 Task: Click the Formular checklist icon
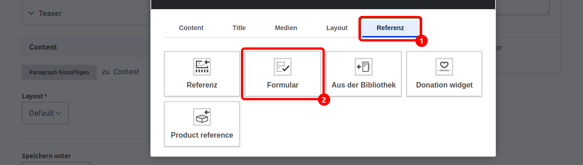pos(282,67)
